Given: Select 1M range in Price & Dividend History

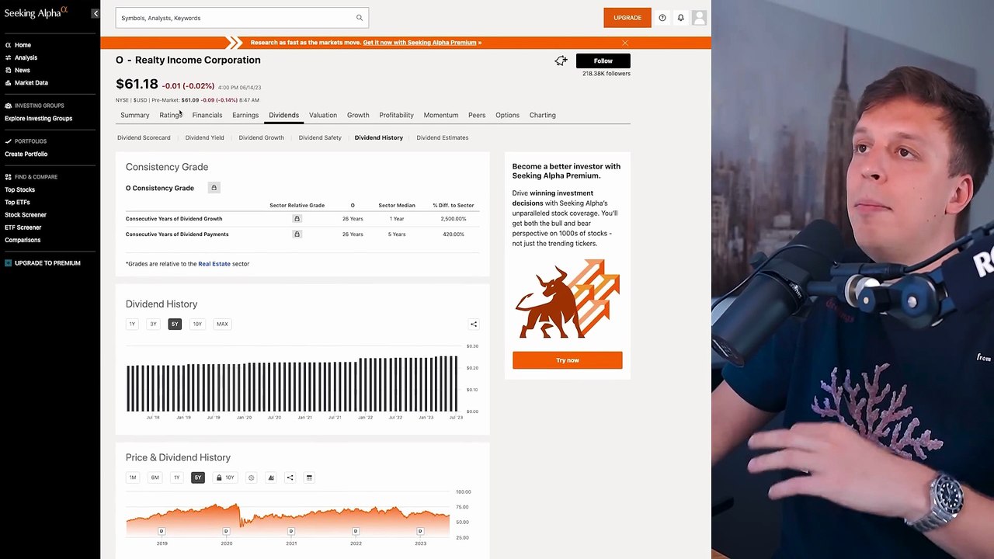Looking at the screenshot, I should coord(133,477).
